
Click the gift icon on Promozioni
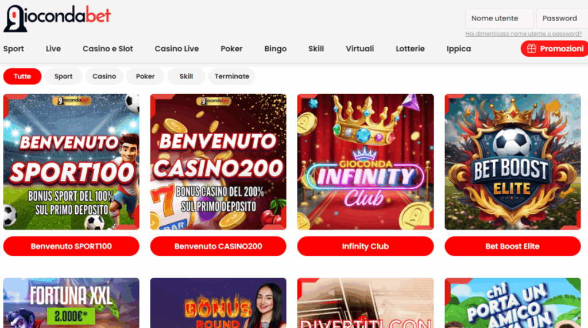point(531,49)
